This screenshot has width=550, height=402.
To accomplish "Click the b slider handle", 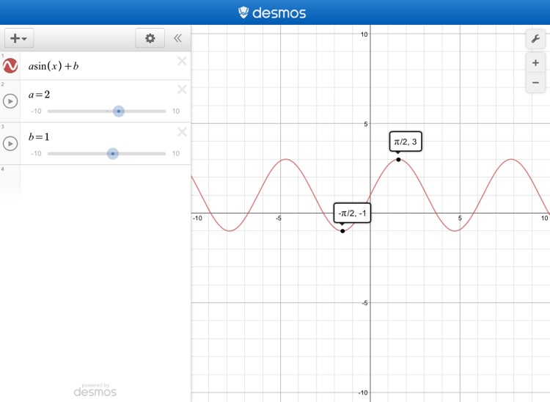I will pyautogui.click(x=113, y=153).
